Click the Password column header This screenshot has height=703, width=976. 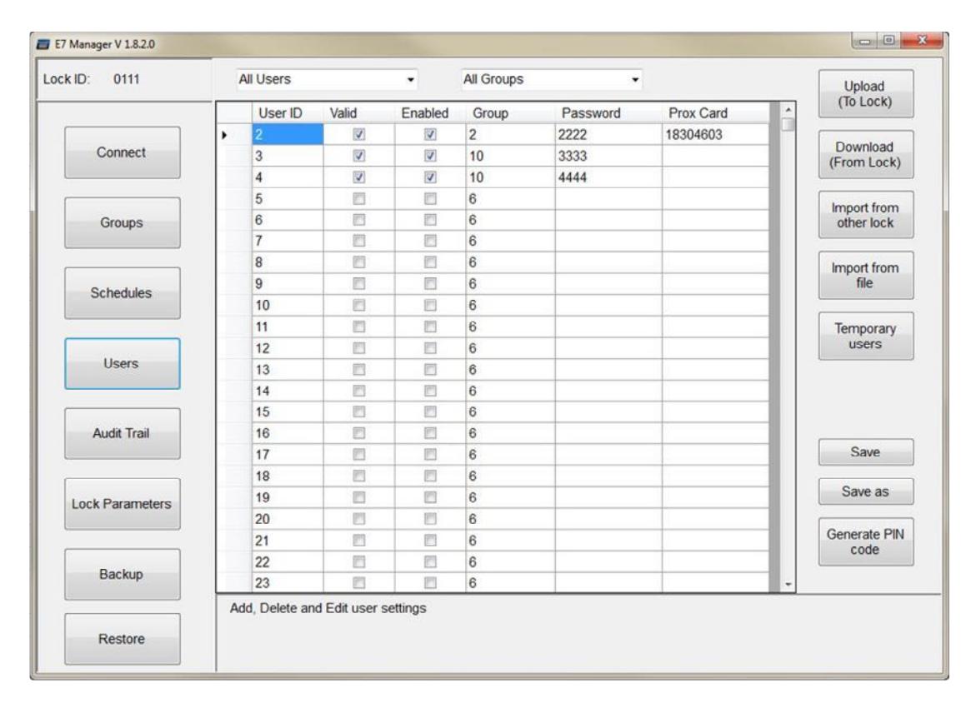[x=608, y=113]
